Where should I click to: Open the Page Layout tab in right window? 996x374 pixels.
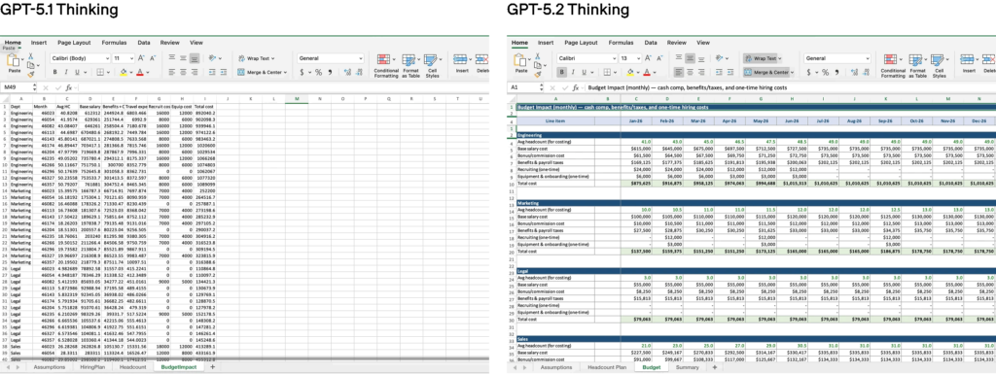pos(582,43)
